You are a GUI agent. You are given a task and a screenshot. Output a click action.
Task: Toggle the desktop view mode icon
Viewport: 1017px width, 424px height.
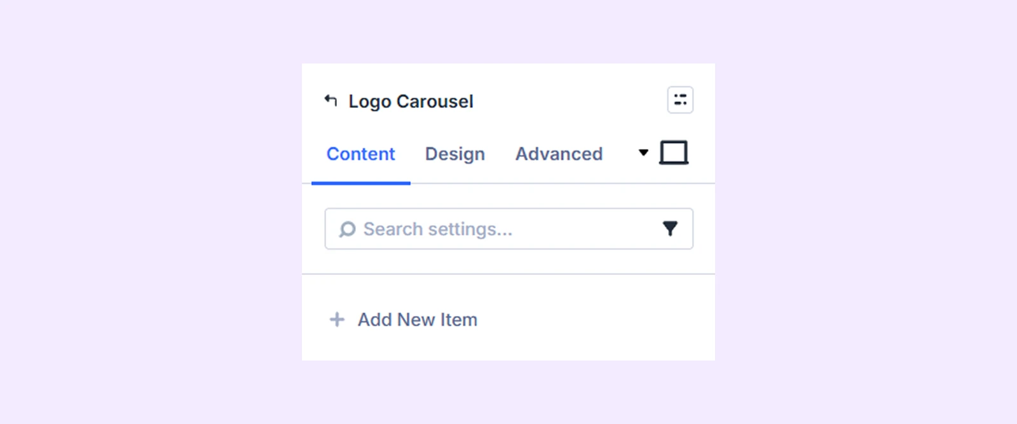coord(674,153)
